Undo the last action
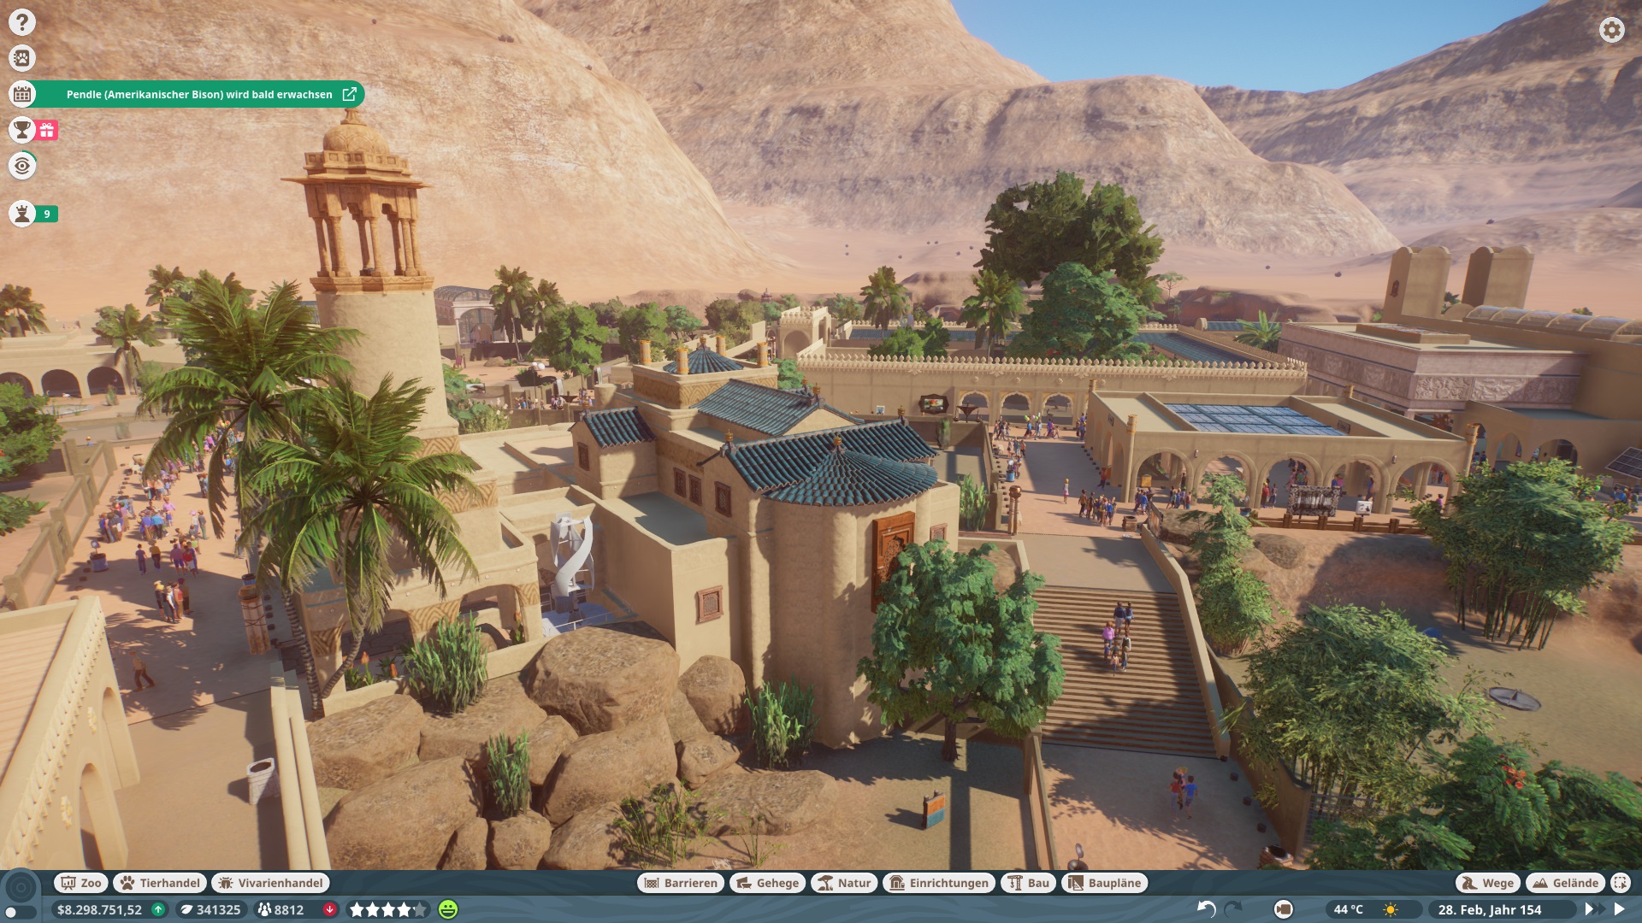The height and width of the screenshot is (923, 1642). (x=1206, y=909)
